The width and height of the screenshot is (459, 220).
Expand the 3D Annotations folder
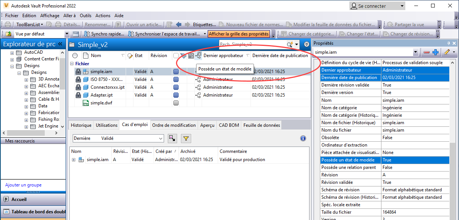click(26, 79)
